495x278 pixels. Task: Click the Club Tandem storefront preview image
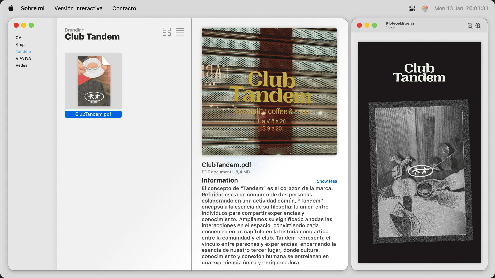pyautogui.click(x=269, y=92)
